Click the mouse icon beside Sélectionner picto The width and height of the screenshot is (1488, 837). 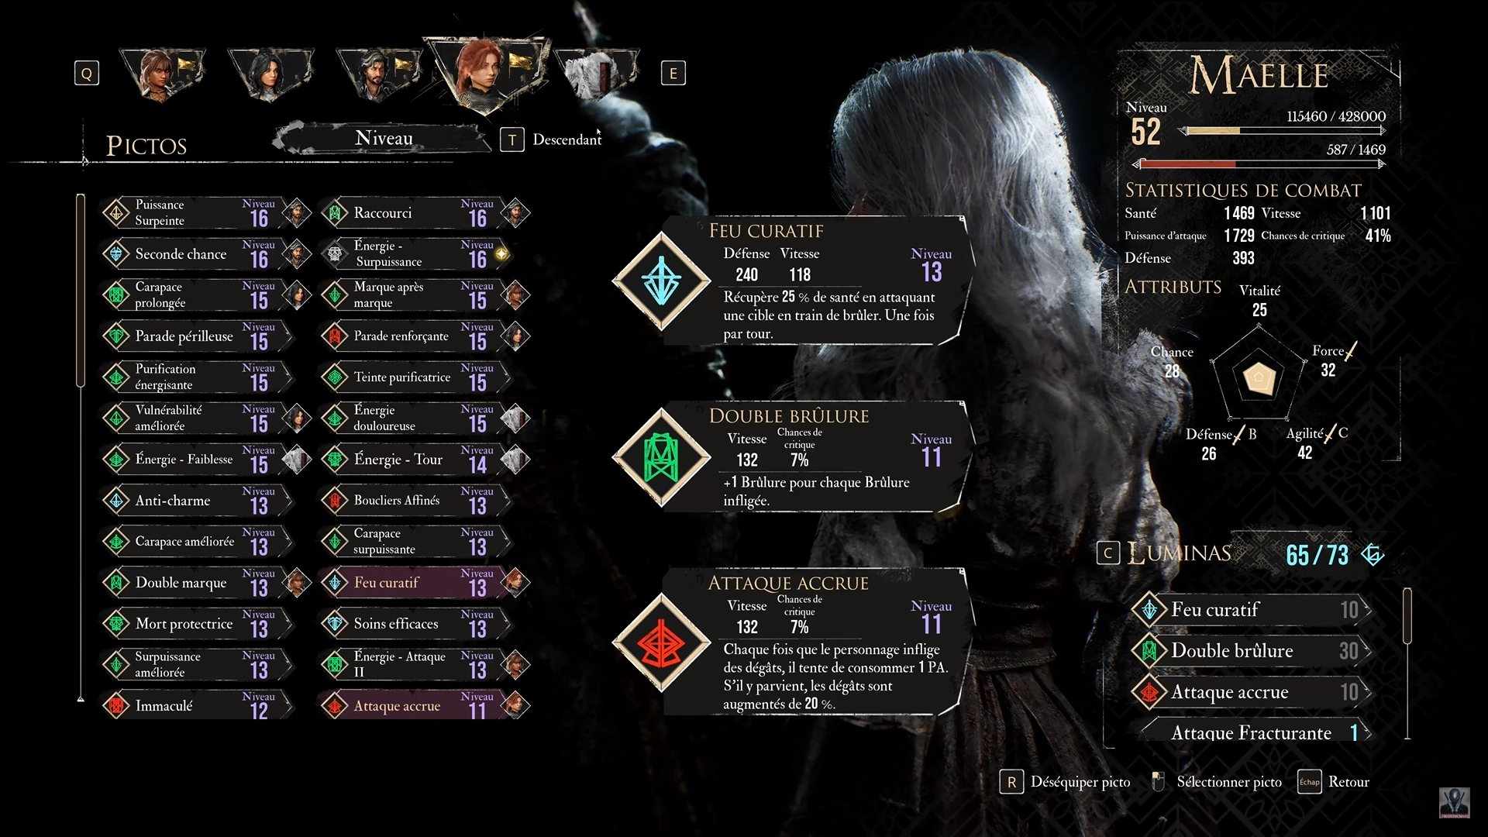(x=1158, y=782)
